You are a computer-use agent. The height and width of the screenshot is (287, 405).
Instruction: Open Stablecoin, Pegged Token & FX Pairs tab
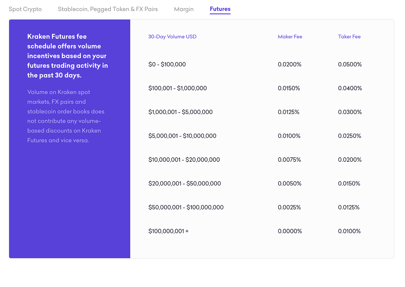108,9
